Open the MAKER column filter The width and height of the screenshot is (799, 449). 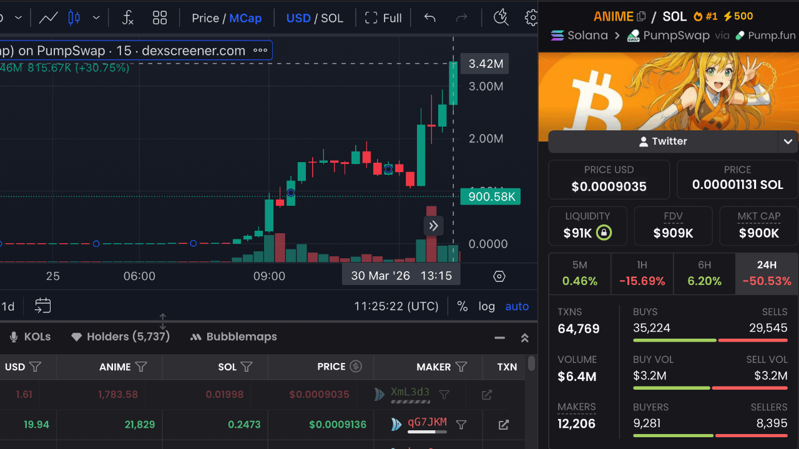click(461, 367)
